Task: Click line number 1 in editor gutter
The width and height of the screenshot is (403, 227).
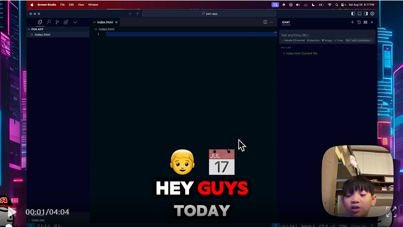Action: point(98,34)
